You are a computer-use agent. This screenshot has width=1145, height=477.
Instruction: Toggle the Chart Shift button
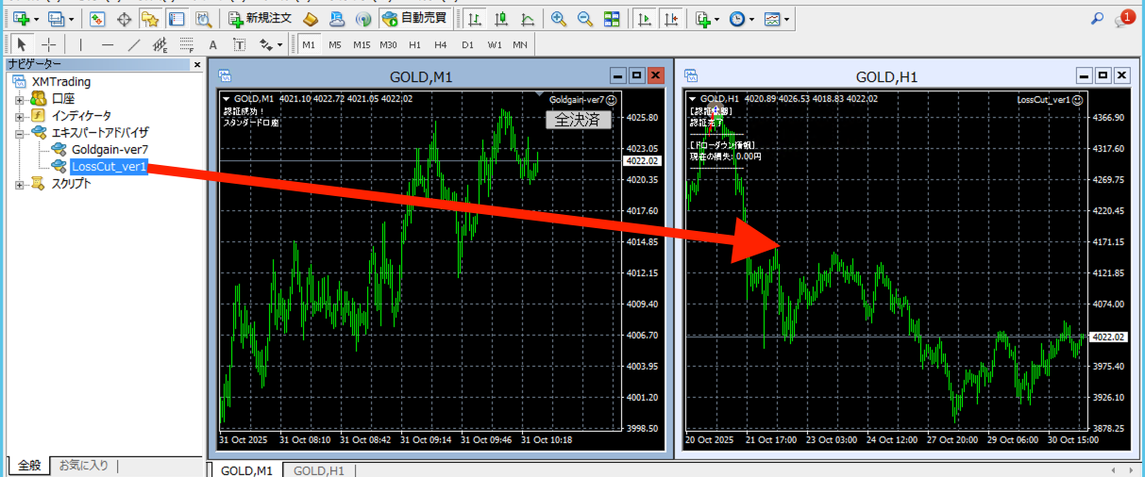(670, 19)
